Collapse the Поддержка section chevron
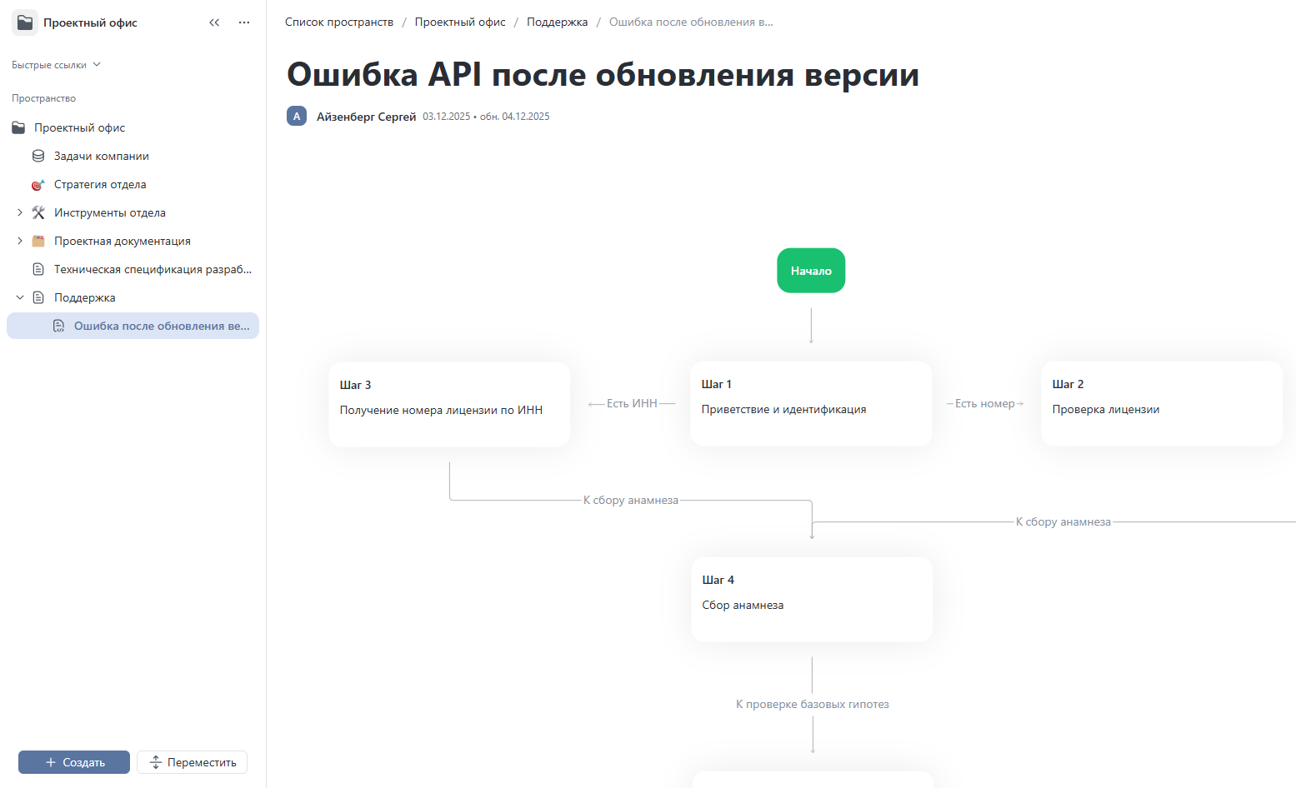Viewport: 1296px width, 788px height. click(20, 297)
